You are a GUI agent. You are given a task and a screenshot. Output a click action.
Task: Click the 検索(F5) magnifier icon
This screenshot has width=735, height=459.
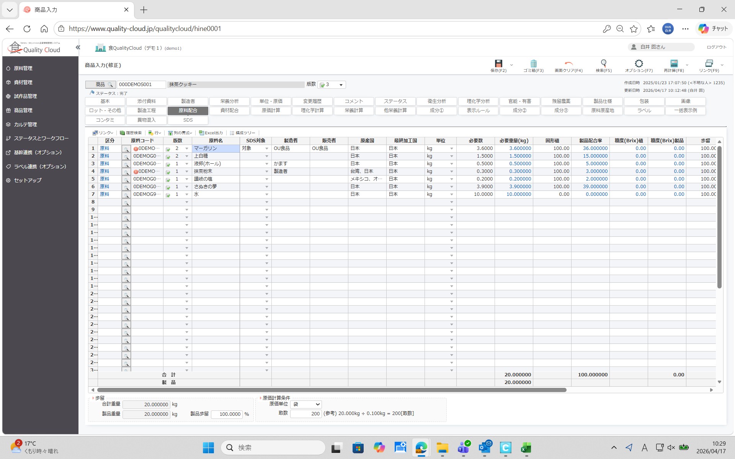(604, 63)
